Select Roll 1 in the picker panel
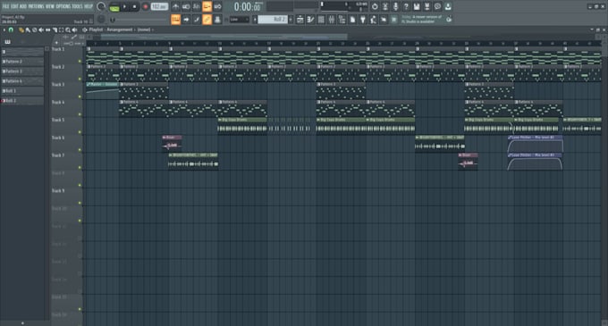The height and width of the screenshot is (326, 608). click(x=22, y=90)
